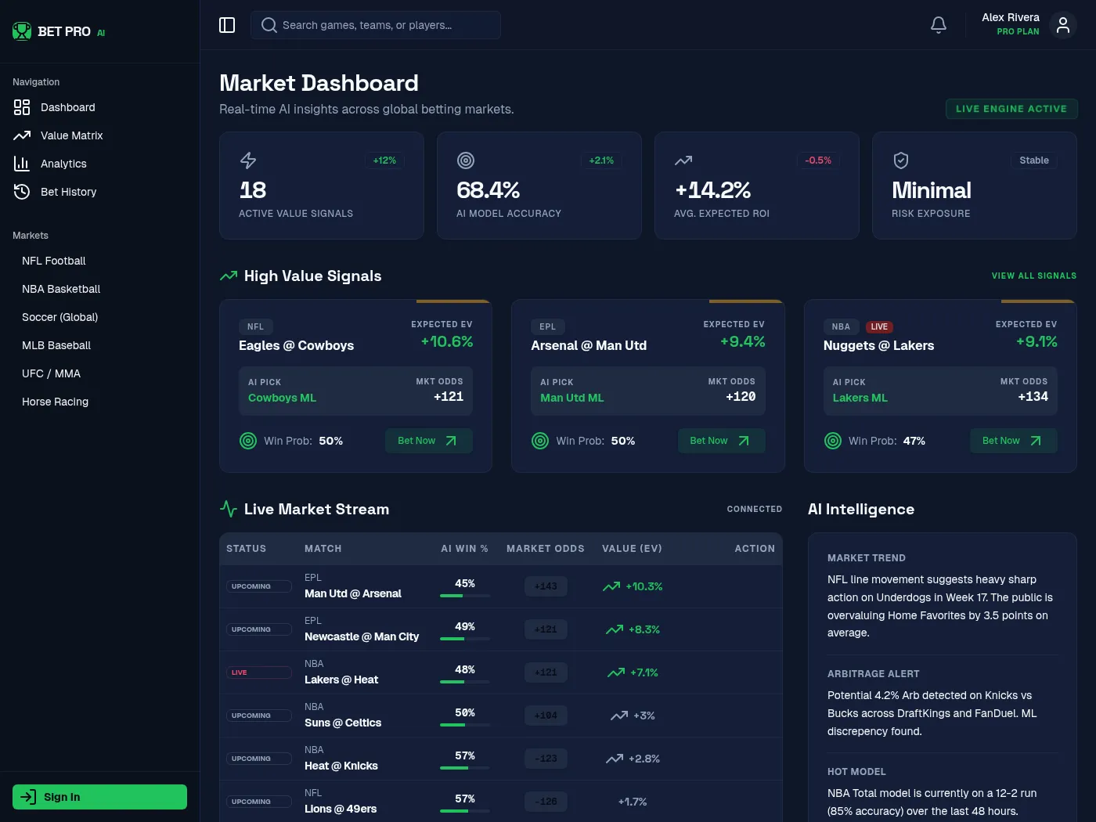The width and height of the screenshot is (1096, 822).
Task: Click trend arrow icon beside +8.3% value
Action: point(615,629)
